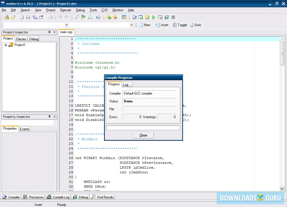Click the compile progress bar
Viewport: 287px width, 207px height.
[x=143, y=128]
